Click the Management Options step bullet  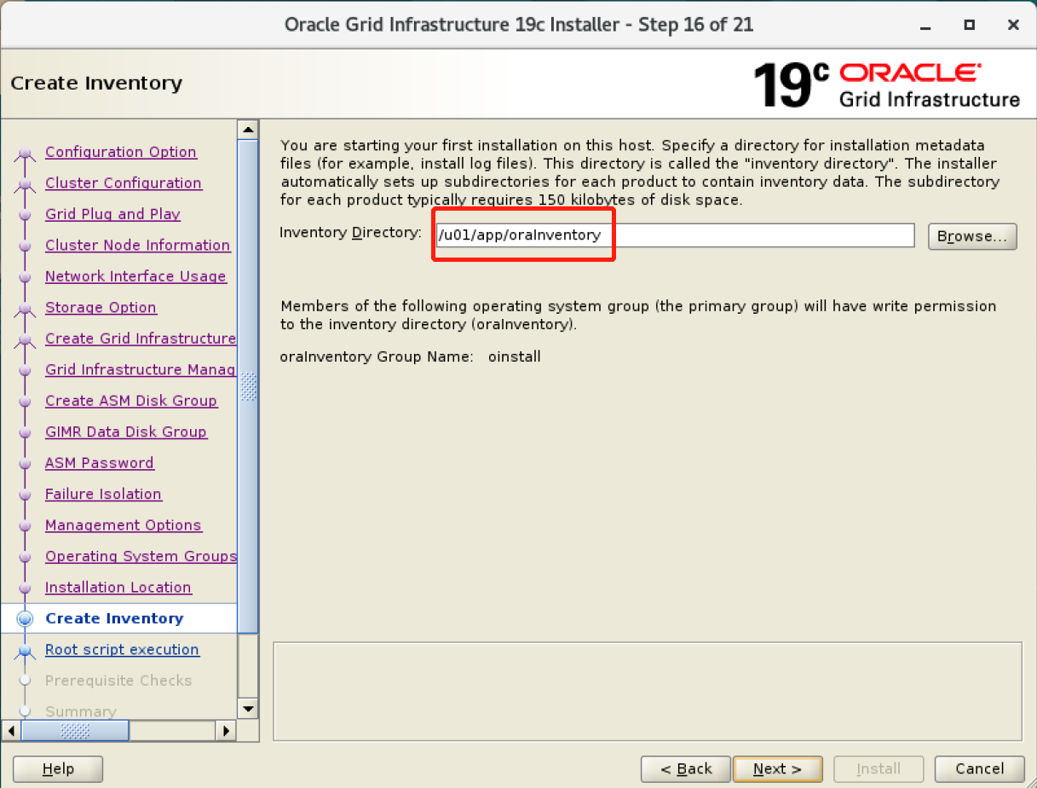point(26,526)
